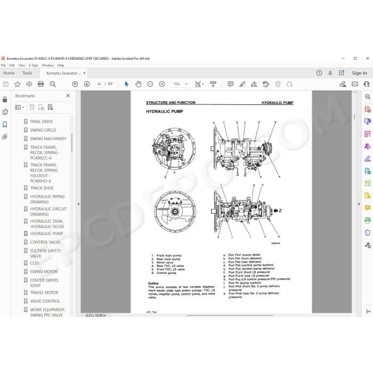Image resolution: width=373 pixels, height=373 pixels.
Task: Open the Window menu
Action: [x=47, y=65]
